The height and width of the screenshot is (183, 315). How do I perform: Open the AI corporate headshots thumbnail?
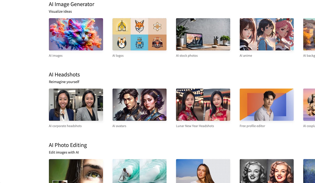point(76,105)
